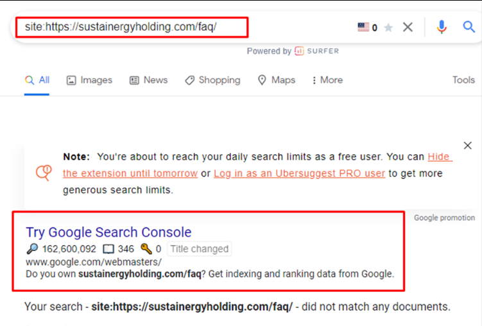Click the bold sustainergyholding.com/faq text in snippet

pos(140,274)
